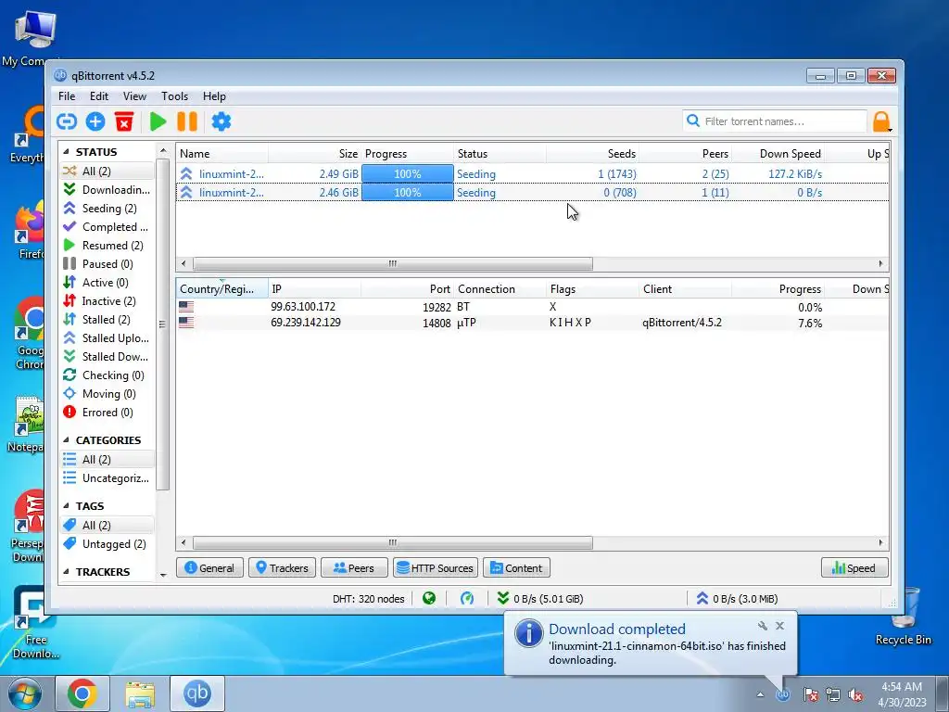Click peer IP 69.239.142.129
The image size is (949, 712).
pos(306,323)
